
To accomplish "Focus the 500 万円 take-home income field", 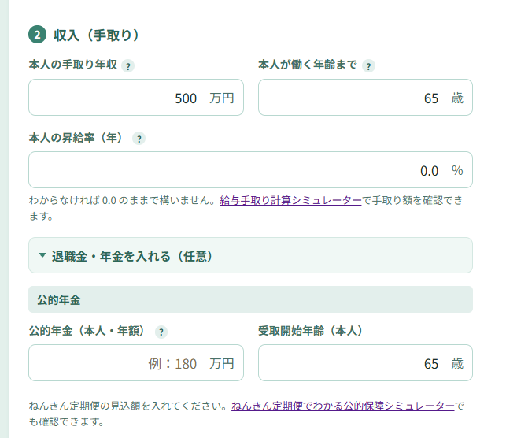I will pos(136,97).
